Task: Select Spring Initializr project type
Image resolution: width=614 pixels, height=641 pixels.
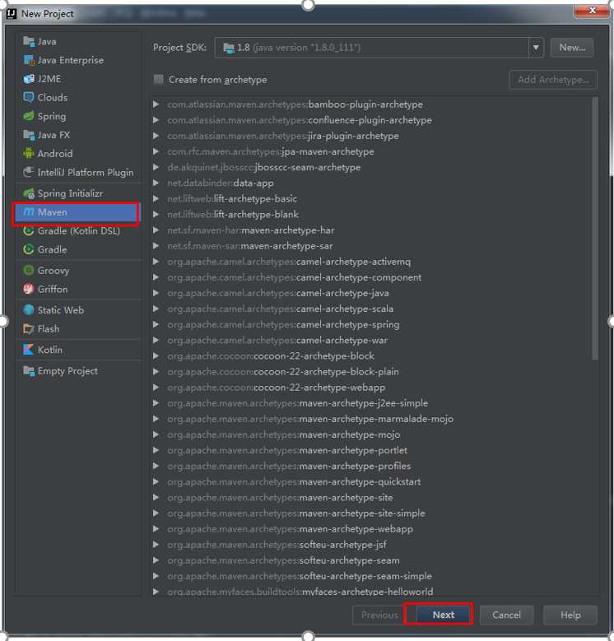Action: pos(77,193)
